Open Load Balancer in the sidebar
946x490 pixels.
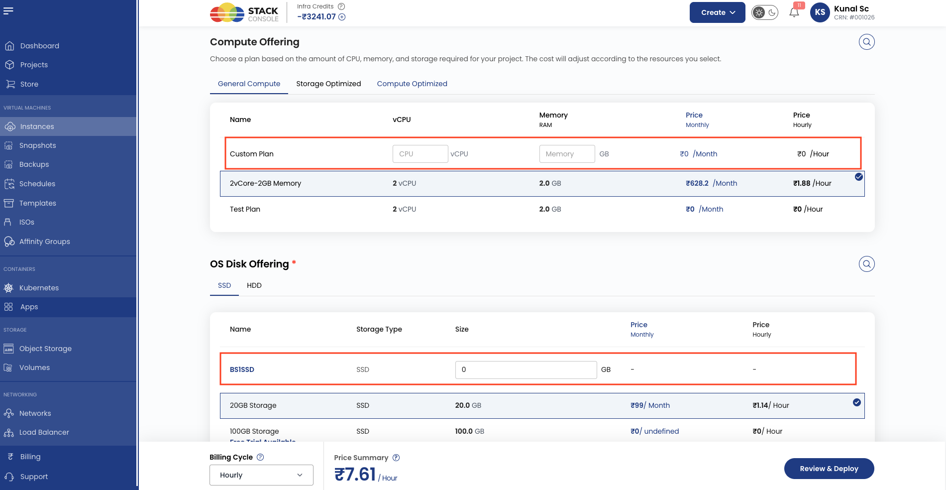44,432
